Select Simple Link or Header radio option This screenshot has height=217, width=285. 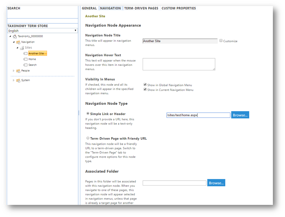[x=88, y=113]
